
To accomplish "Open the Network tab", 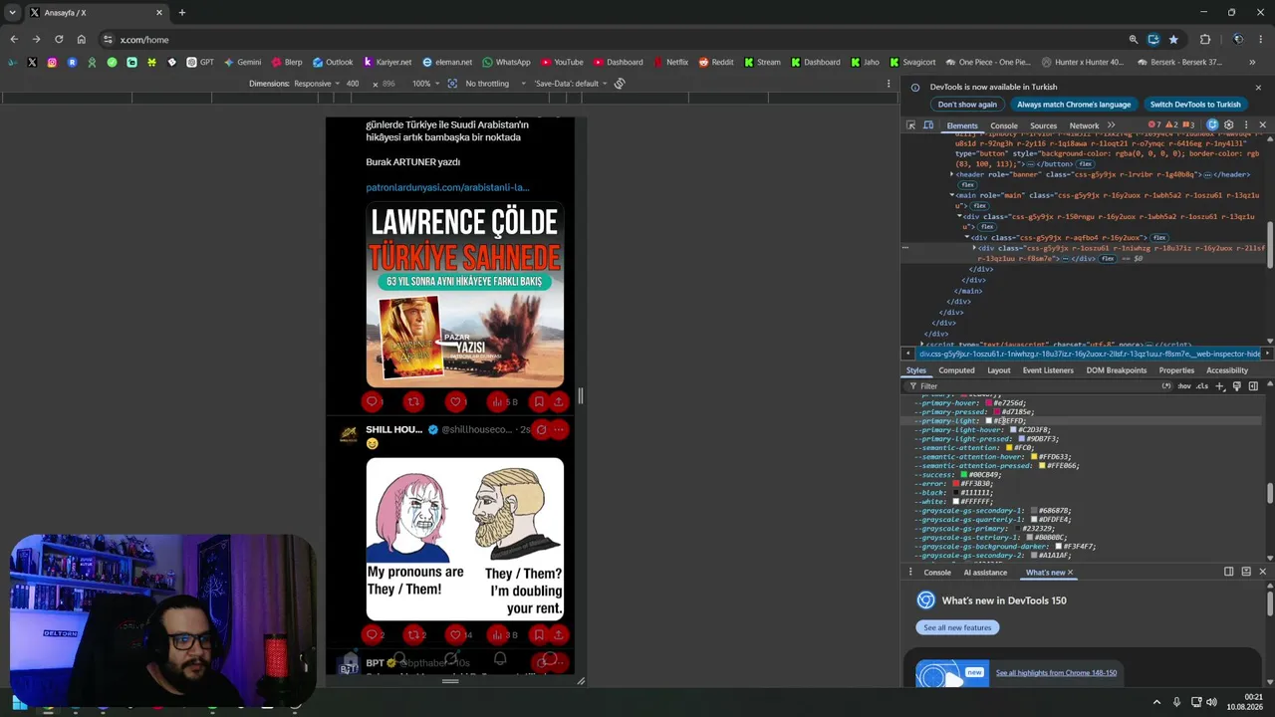I will pyautogui.click(x=1084, y=126).
